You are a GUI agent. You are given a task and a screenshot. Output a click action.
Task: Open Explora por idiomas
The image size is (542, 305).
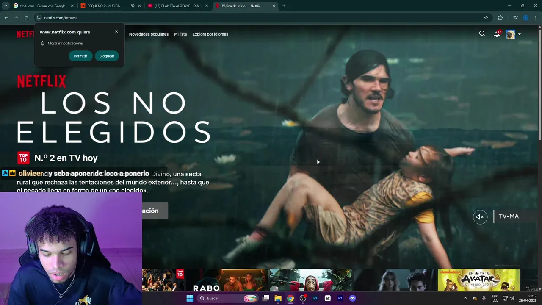point(210,34)
